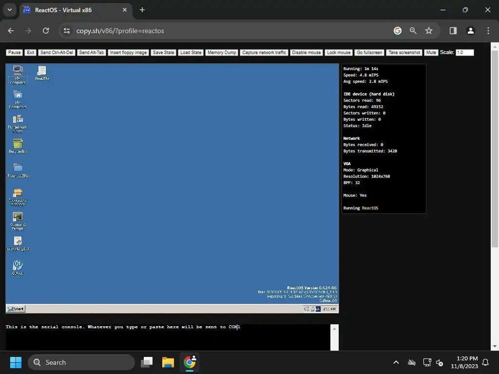Open the tab search dropdown chevron
499x374 pixels.
point(10,10)
